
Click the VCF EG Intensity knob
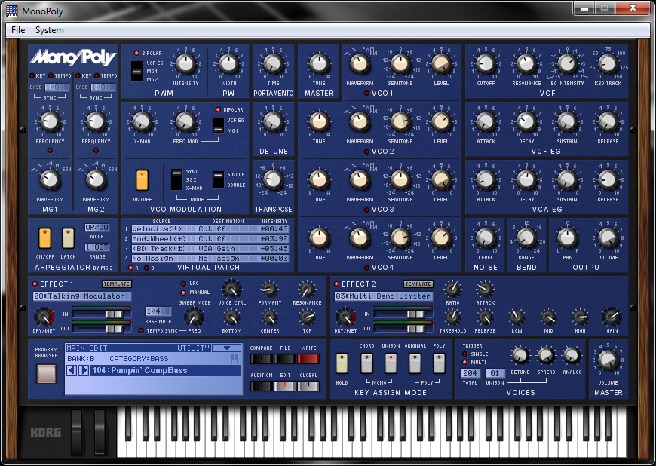click(x=567, y=64)
